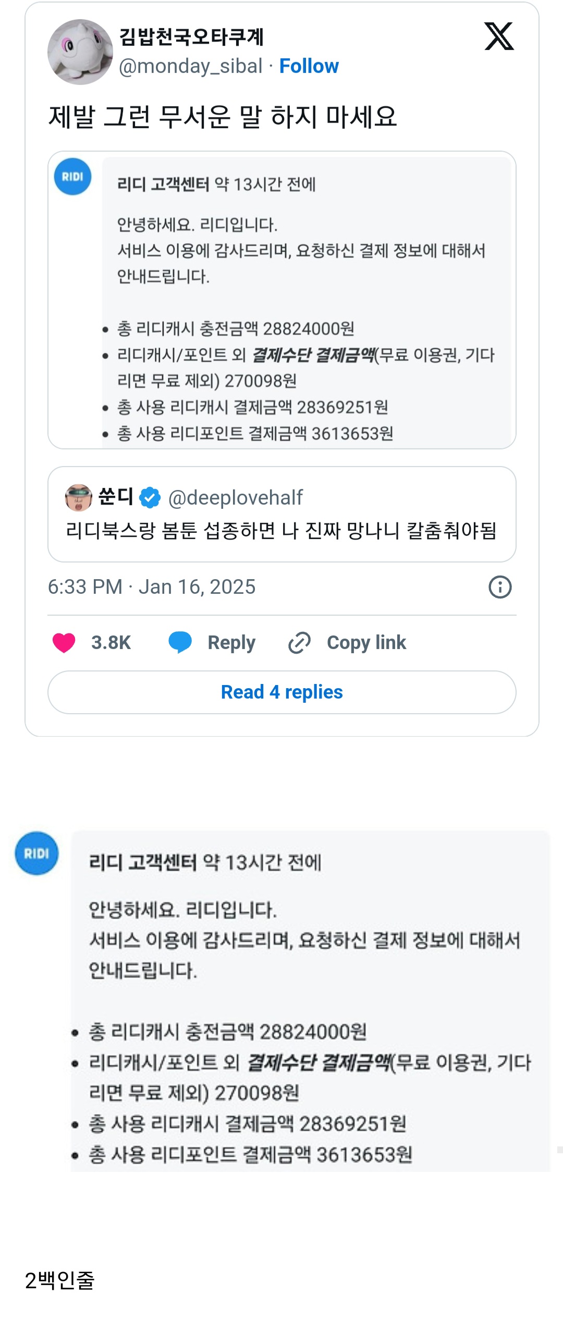This screenshot has height=1319, width=563.
Task: Open the X logo at top right
Action: [x=499, y=36]
